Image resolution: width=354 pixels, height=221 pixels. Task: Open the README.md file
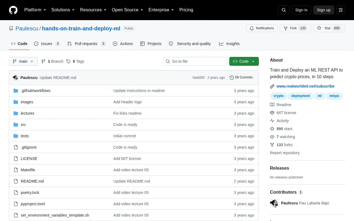pos(32,181)
